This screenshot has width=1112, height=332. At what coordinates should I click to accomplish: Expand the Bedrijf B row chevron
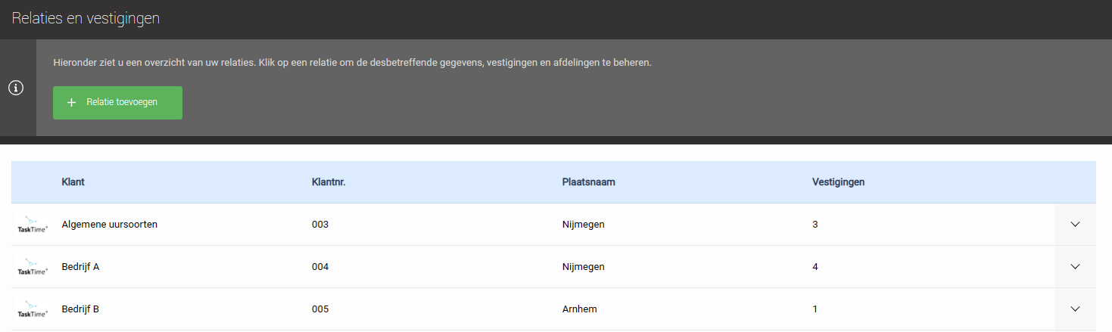(1075, 309)
